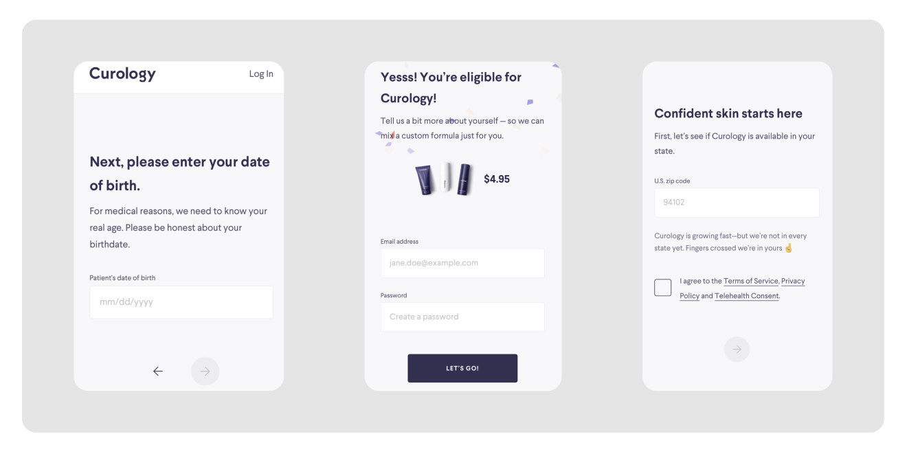
Task: Click the Curology logo
Action: 123,73
